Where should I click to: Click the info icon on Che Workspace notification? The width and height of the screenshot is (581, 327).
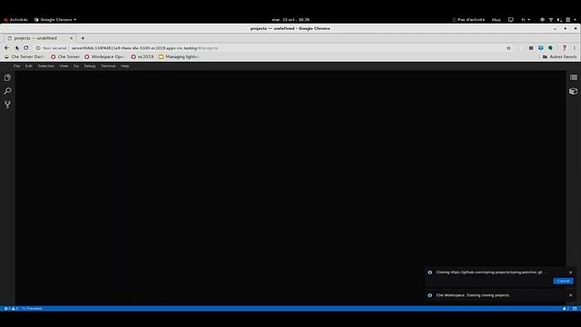click(x=429, y=295)
